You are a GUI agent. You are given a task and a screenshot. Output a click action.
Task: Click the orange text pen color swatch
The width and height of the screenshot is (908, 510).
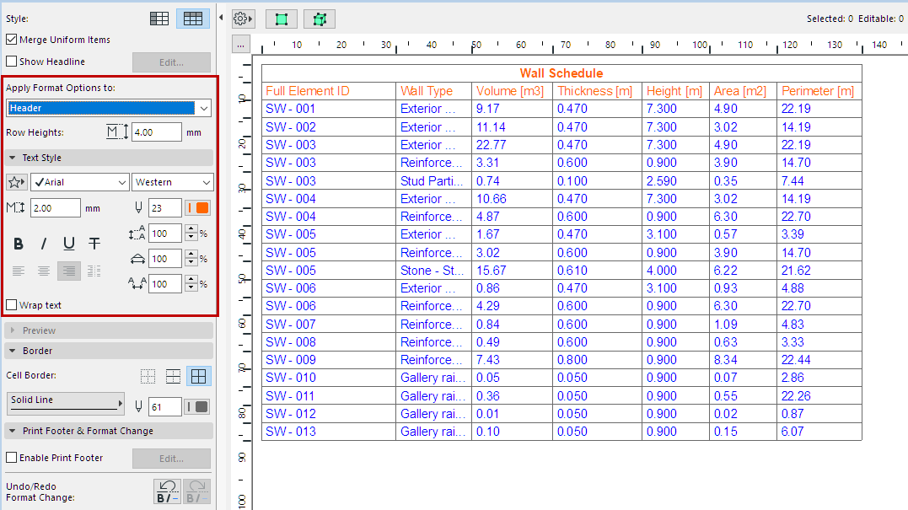point(202,208)
